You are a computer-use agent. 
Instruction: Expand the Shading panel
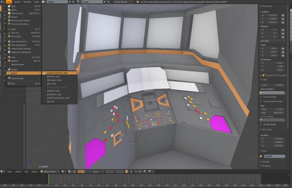tap(266, 166)
